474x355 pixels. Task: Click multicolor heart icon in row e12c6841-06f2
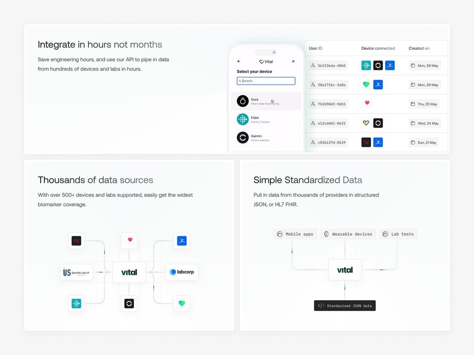tap(366, 123)
